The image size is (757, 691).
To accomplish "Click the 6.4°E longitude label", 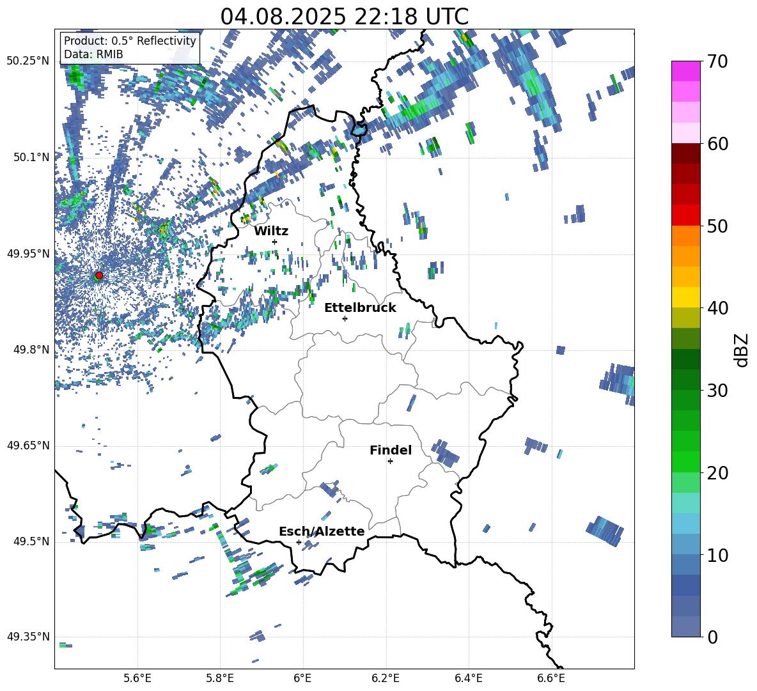I will tap(468, 678).
